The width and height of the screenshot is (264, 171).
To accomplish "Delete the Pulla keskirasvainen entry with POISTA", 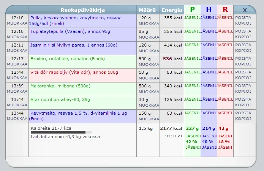I will (x=243, y=18).
